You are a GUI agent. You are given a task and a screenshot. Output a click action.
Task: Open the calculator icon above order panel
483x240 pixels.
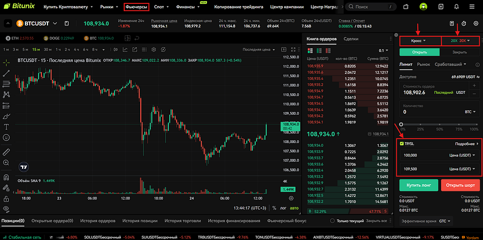pyautogui.click(x=452, y=24)
